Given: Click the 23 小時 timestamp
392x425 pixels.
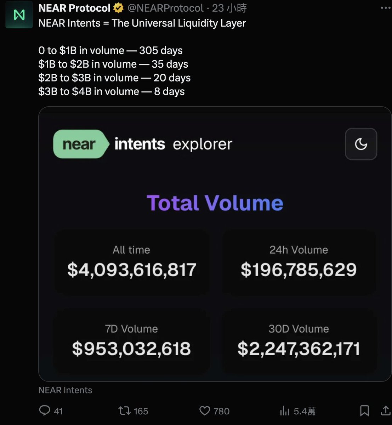Looking at the screenshot, I should point(229,8).
